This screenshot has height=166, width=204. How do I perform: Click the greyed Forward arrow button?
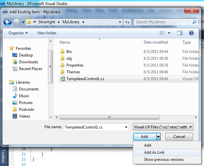click(x=16, y=22)
